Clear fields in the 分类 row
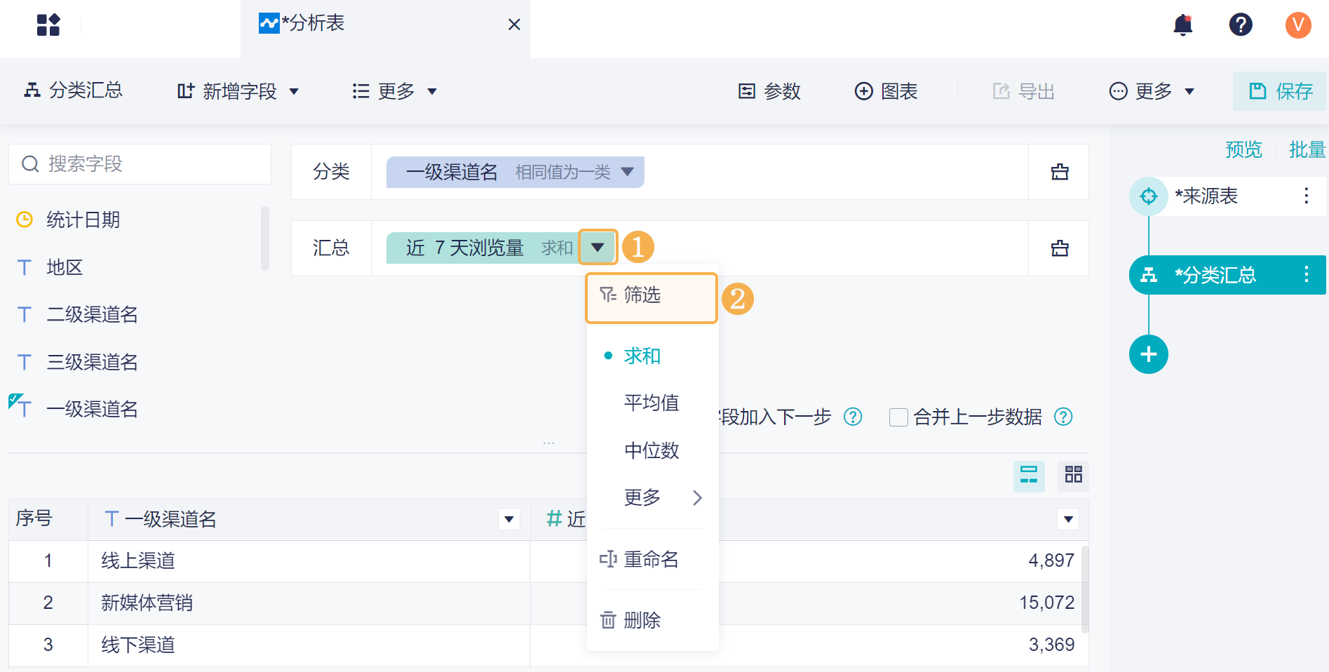The image size is (1329, 672). tap(1059, 172)
